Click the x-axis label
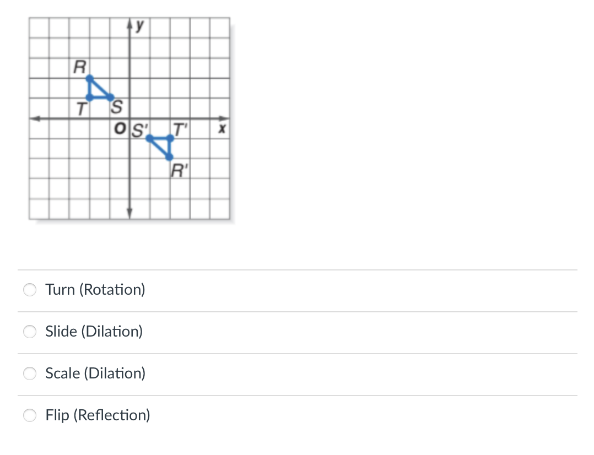Image resolution: width=594 pixels, height=455 pixels. click(222, 129)
